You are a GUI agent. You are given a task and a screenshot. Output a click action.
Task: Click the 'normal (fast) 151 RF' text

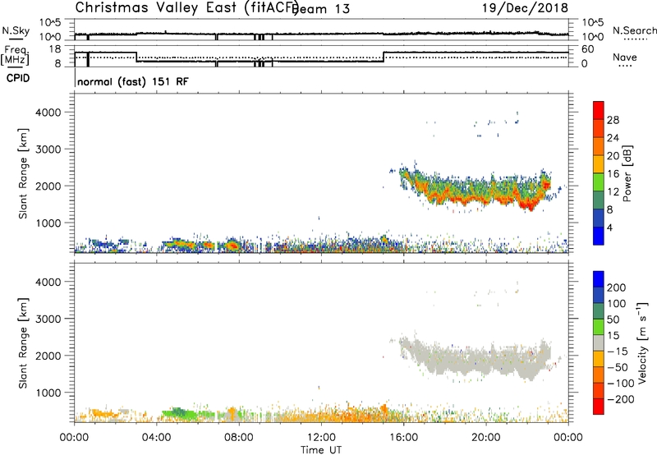point(133,81)
